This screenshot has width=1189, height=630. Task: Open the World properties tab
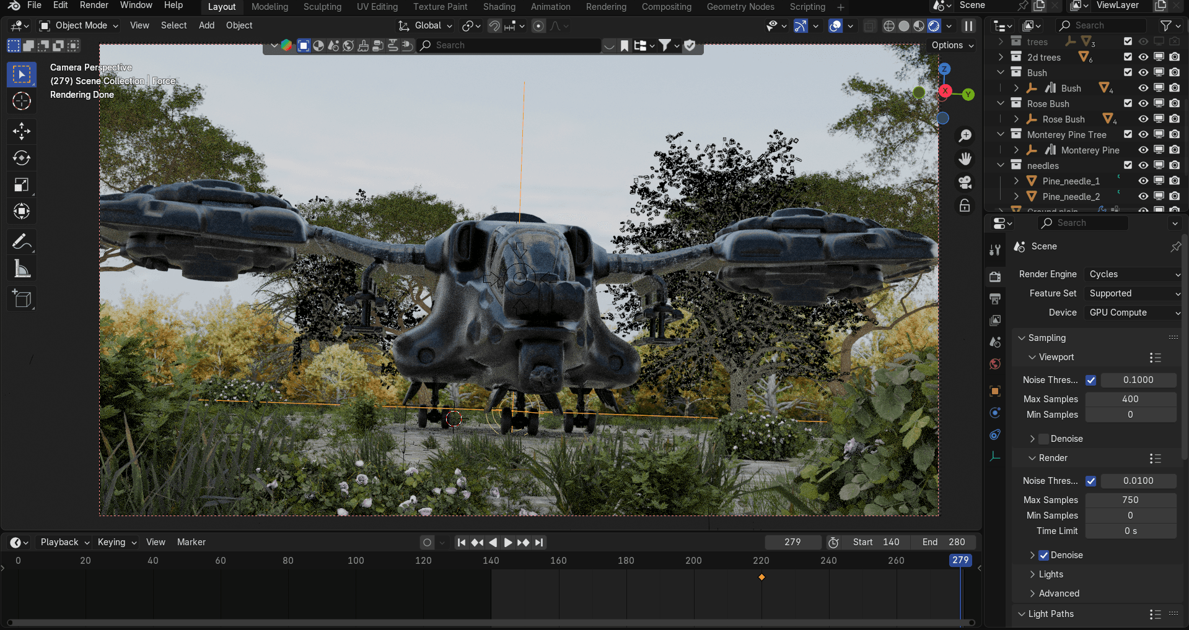pos(995,364)
